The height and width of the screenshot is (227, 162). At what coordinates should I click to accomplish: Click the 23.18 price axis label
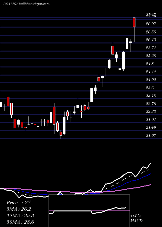(x=151, y=96)
